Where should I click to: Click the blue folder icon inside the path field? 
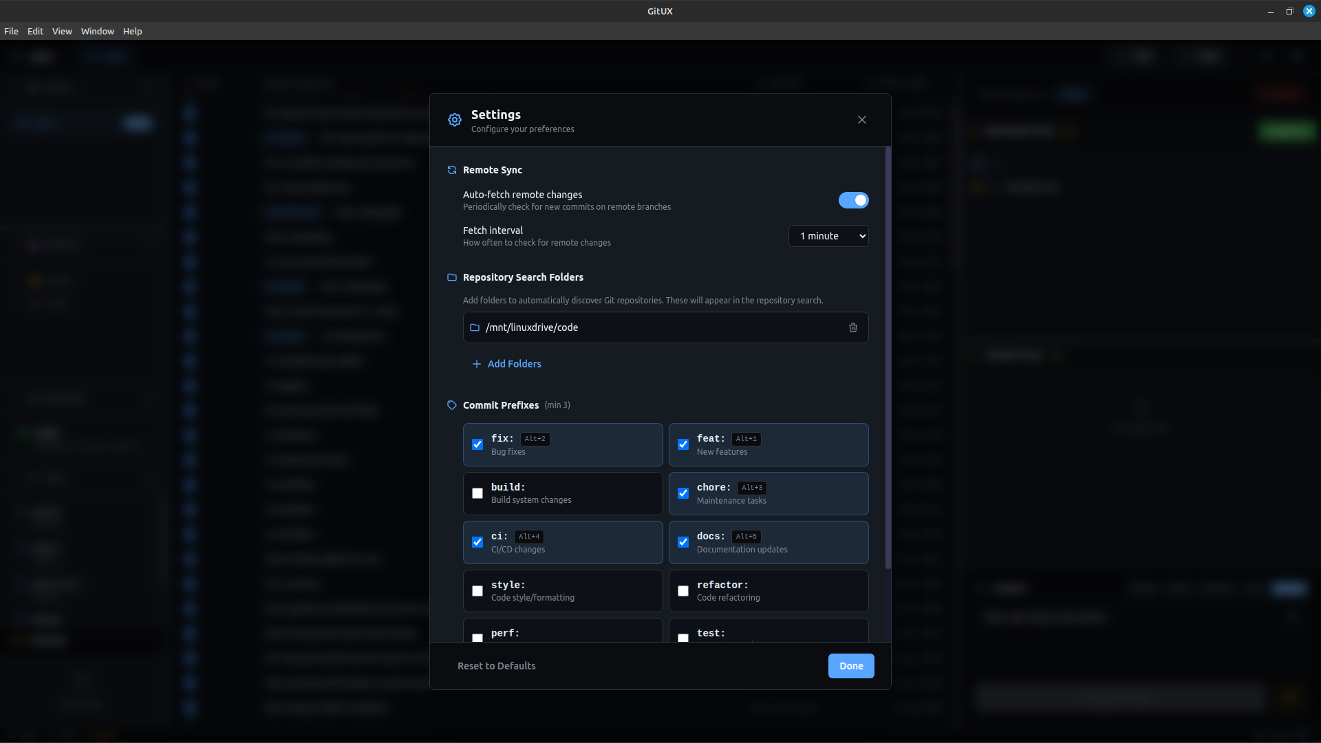click(x=475, y=327)
